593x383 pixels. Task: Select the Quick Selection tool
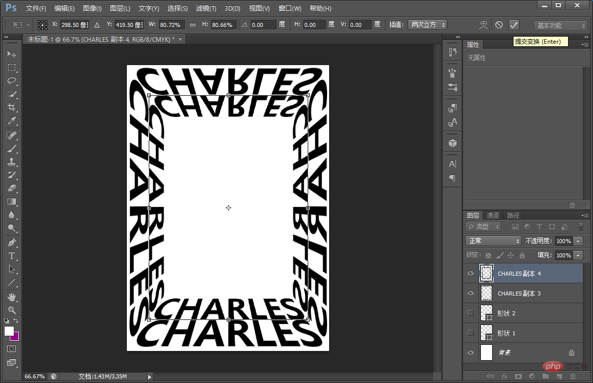pyautogui.click(x=12, y=94)
